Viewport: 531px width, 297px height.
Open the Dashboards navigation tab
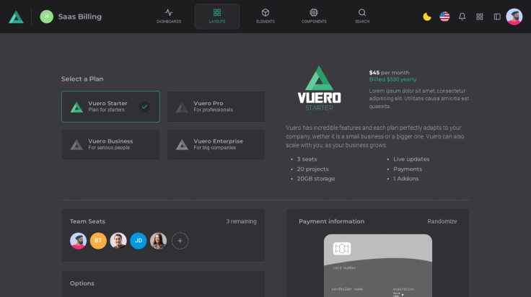169,16
